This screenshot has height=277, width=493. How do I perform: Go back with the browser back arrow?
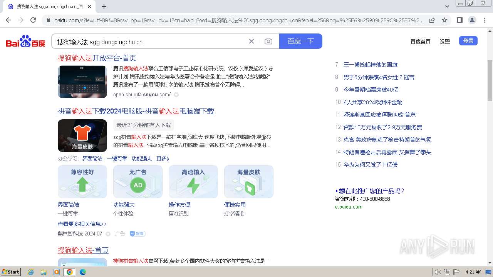coord(8,20)
